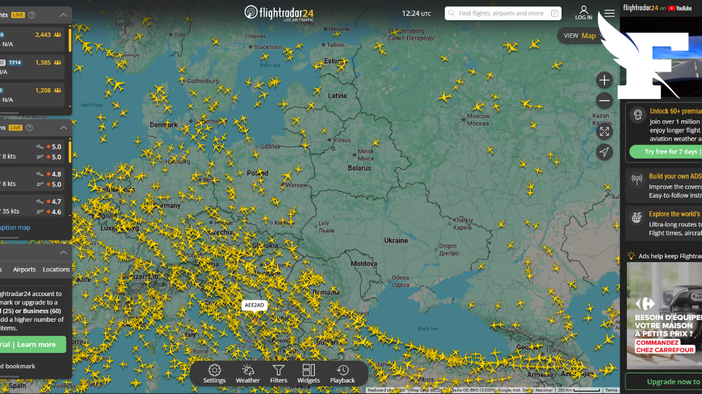Open Build your own ADS-B card
The height and width of the screenshot is (394, 702).
coord(664,186)
